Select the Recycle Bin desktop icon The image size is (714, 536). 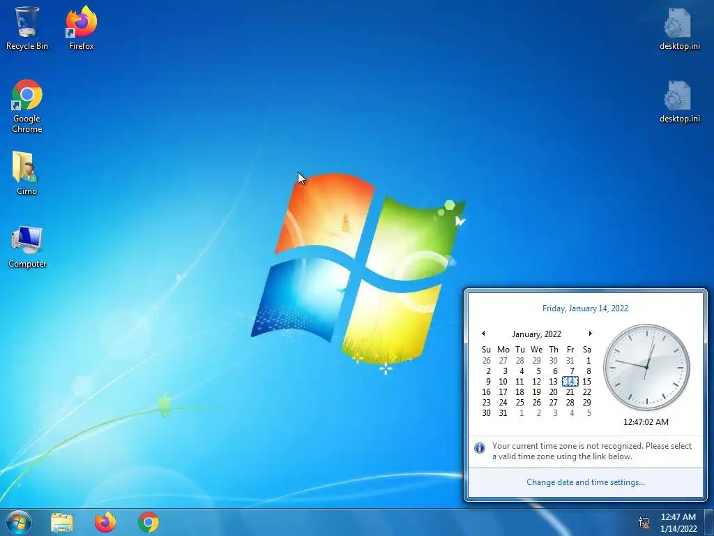[x=26, y=27]
